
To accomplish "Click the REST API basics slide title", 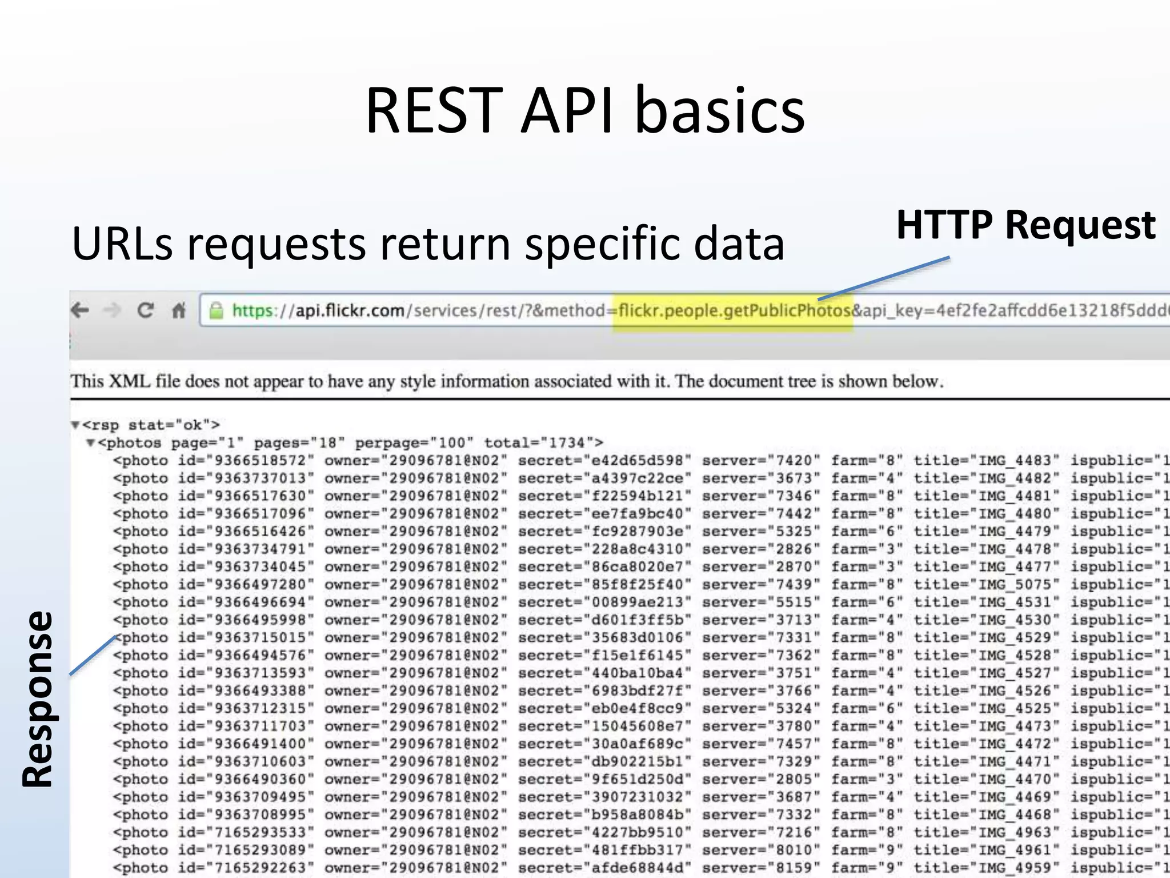I will [584, 110].
